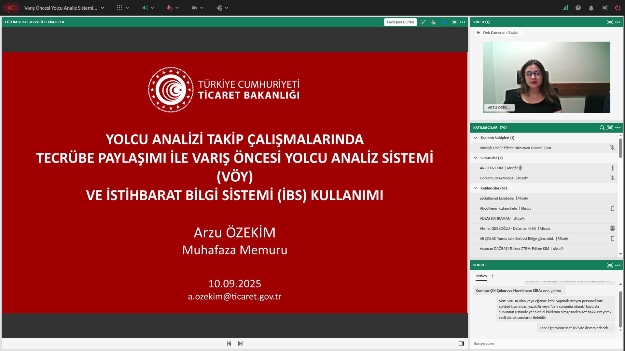Click muted mic icon beside Mustafa Ünal
The image size is (625, 351).
click(x=612, y=148)
